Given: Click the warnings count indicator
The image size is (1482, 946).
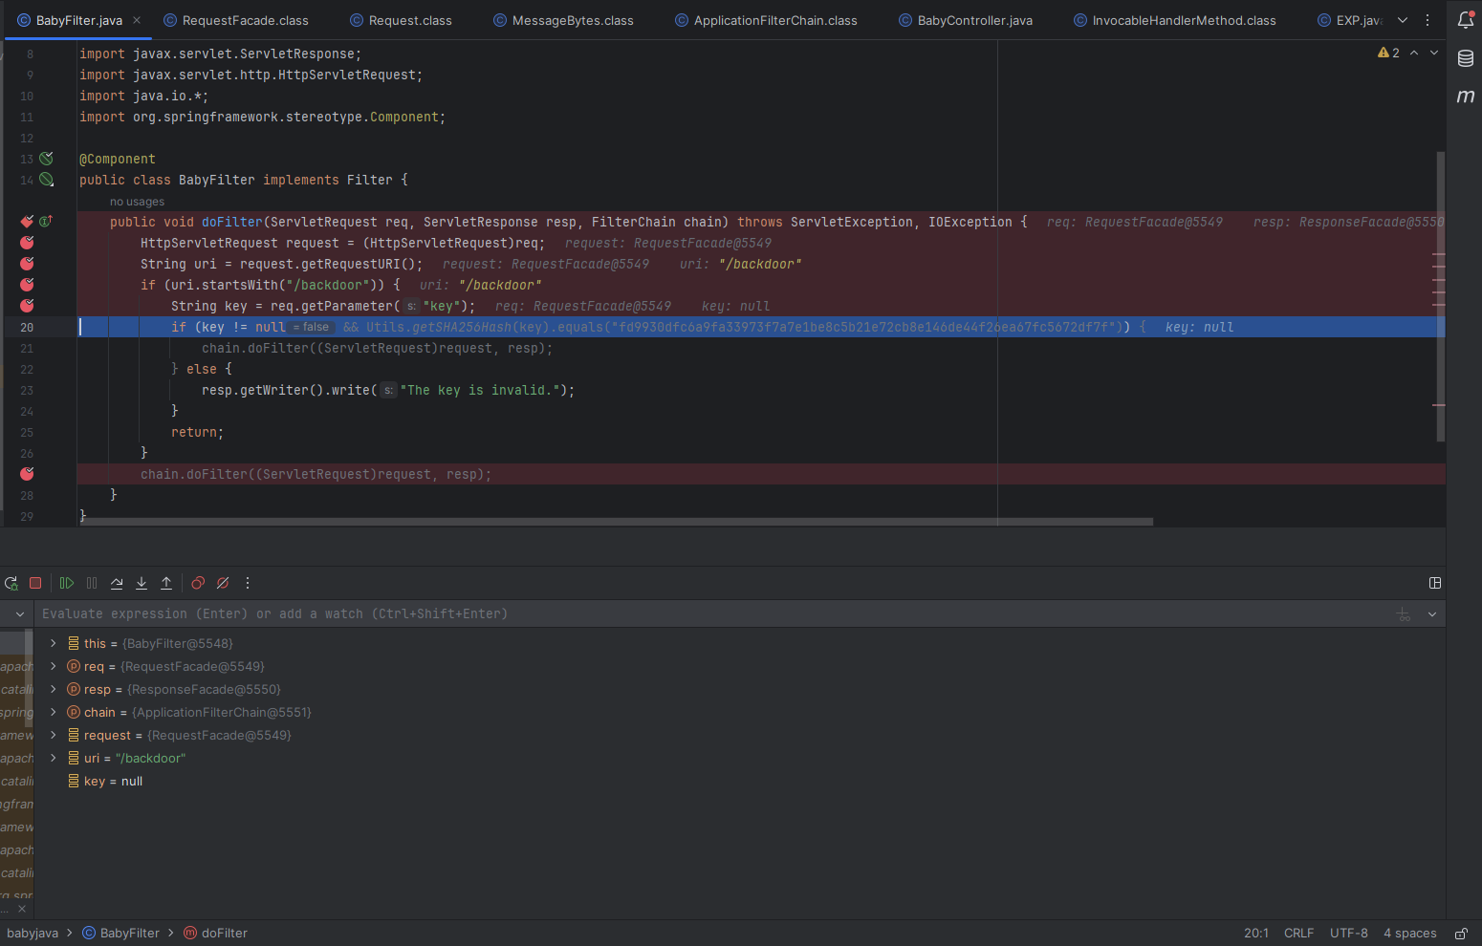Looking at the screenshot, I should click(1389, 53).
